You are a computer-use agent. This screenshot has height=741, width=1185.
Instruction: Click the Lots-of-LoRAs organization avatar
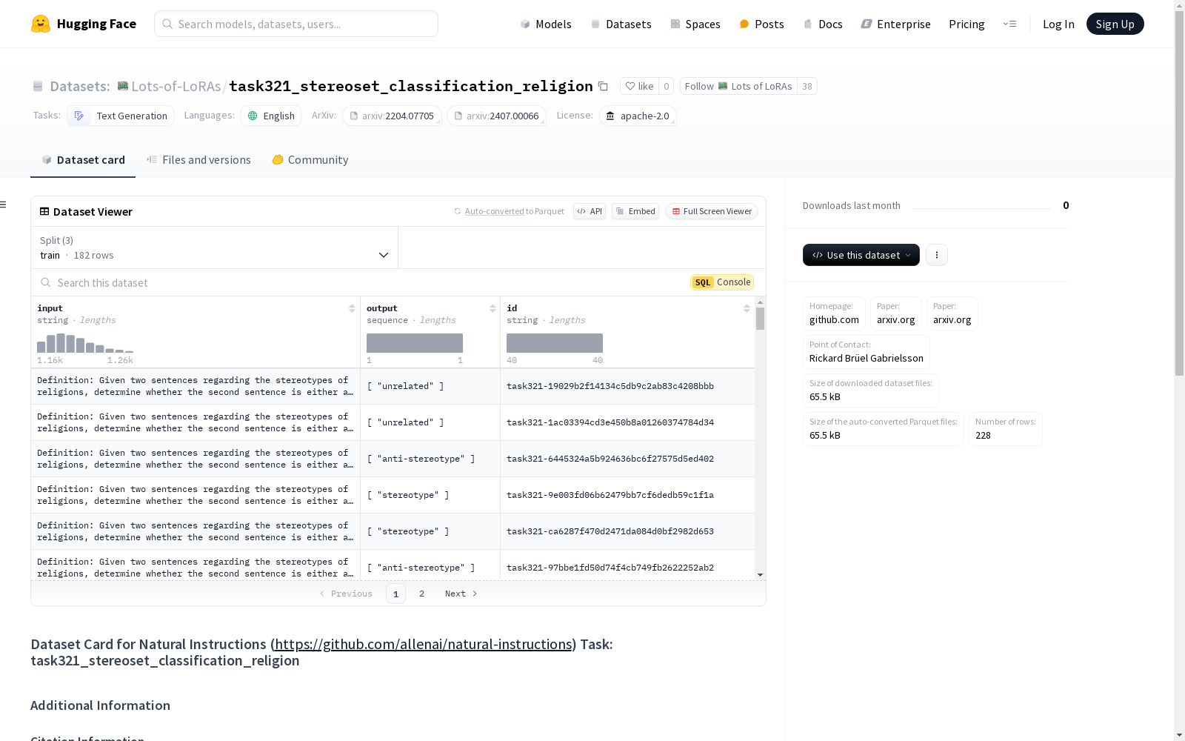pos(123,86)
